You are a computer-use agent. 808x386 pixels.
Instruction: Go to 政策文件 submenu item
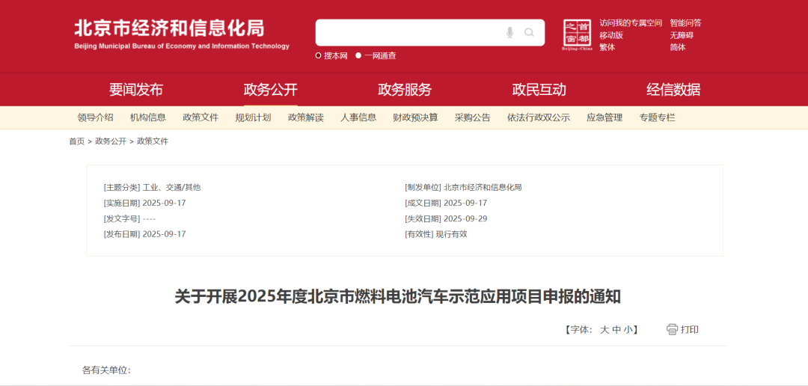[x=201, y=117]
